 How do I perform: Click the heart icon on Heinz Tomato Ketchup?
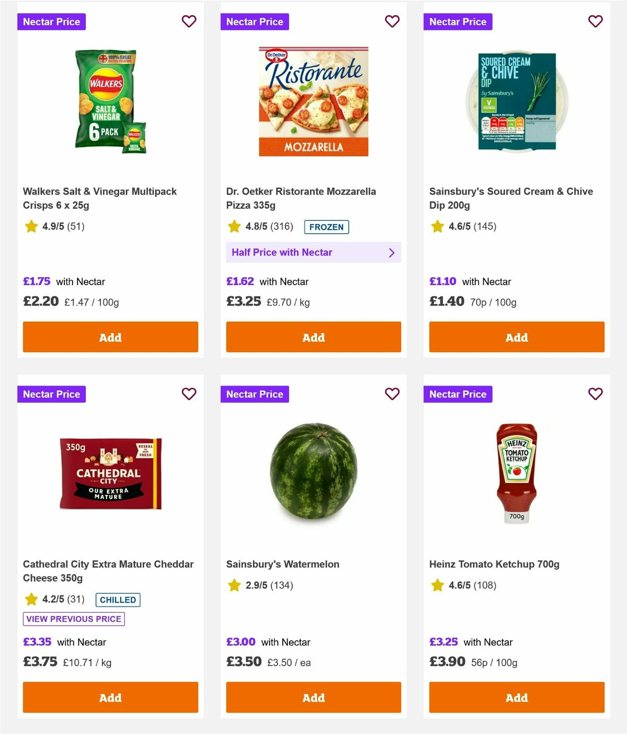595,394
